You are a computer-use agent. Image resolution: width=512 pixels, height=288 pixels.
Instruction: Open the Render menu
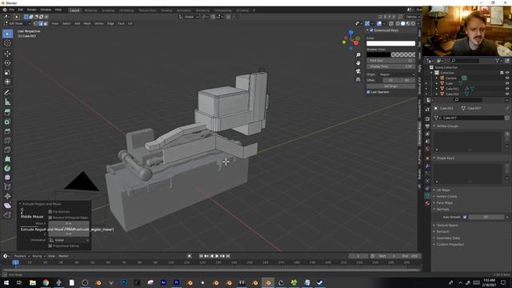coord(32,10)
